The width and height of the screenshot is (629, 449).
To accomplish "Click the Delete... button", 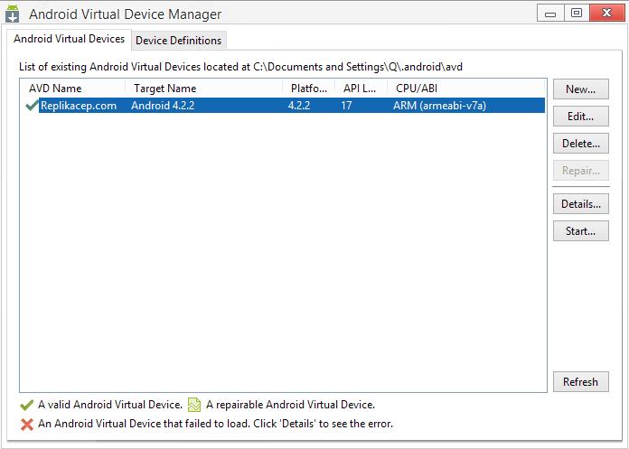I will point(580,144).
